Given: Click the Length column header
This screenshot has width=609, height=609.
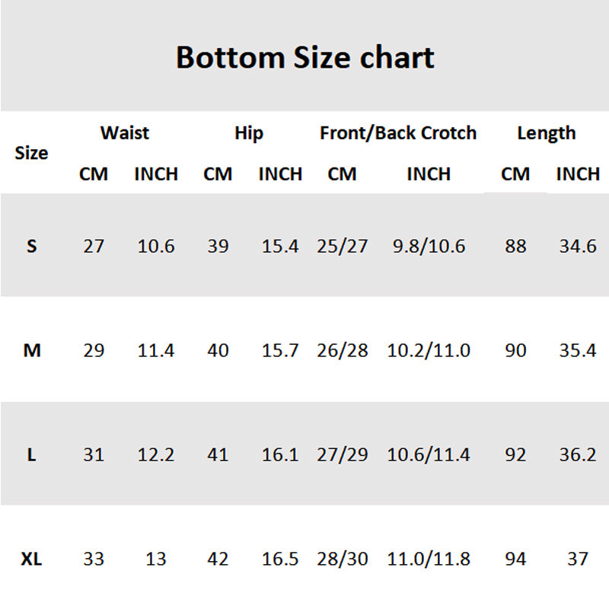Looking at the screenshot, I should (547, 133).
